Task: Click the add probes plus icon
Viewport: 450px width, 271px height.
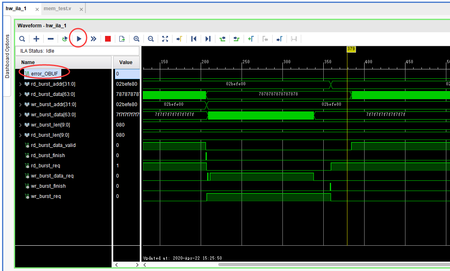Action: pos(36,39)
